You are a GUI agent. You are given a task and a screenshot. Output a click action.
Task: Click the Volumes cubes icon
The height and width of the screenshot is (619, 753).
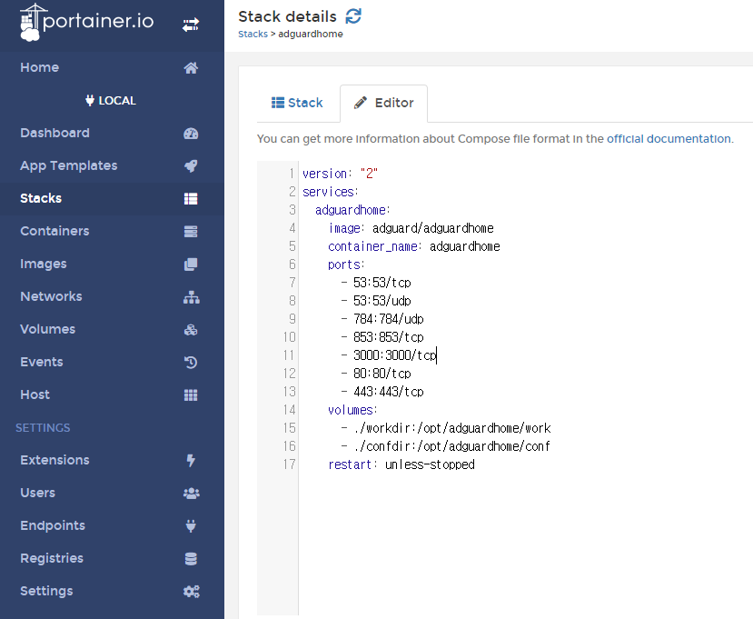point(191,330)
